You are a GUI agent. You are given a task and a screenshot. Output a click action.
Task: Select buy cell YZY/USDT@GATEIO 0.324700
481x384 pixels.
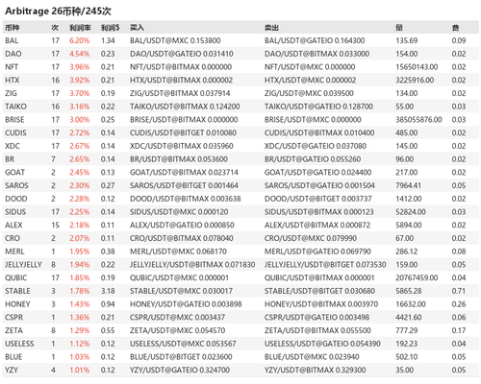click(180, 370)
